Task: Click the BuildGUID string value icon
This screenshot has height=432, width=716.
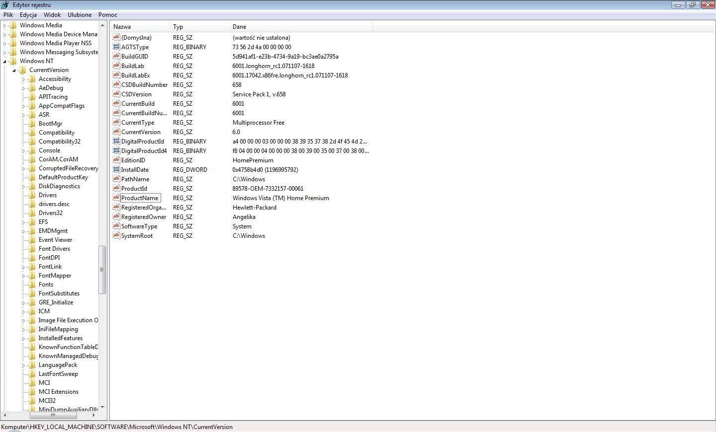Action: [x=116, y=56]
